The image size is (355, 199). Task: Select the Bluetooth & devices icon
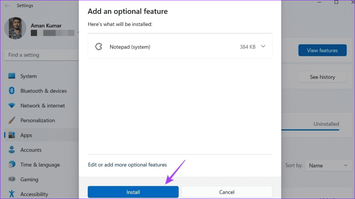coord(11,91)
